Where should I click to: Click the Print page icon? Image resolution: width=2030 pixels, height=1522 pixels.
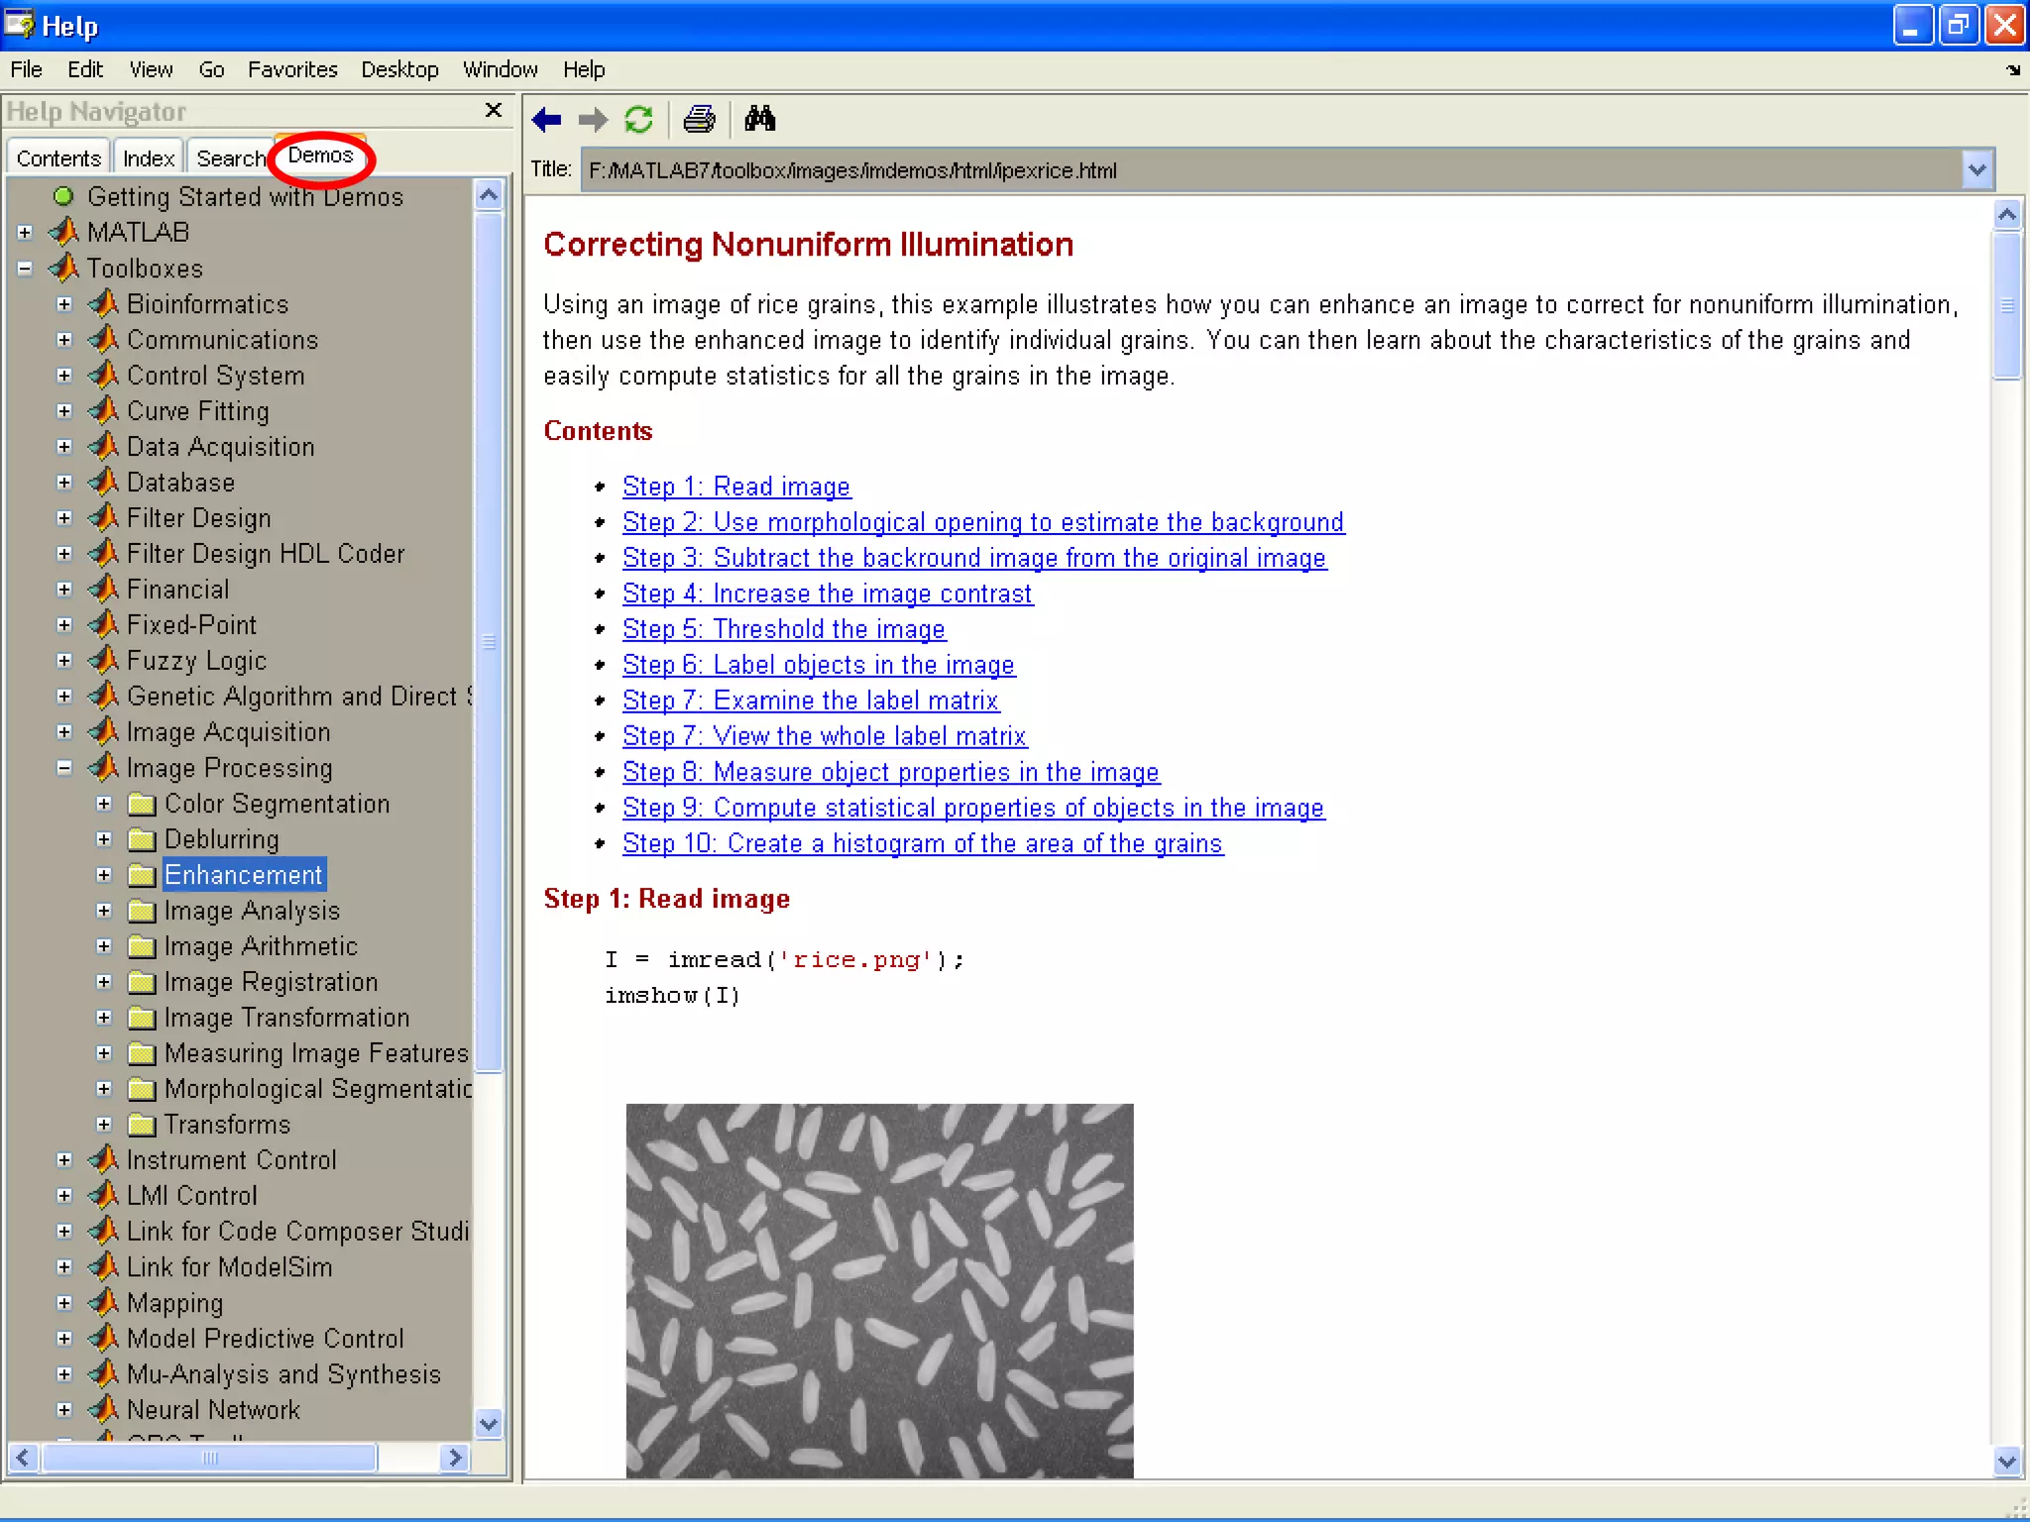point(699,120)
